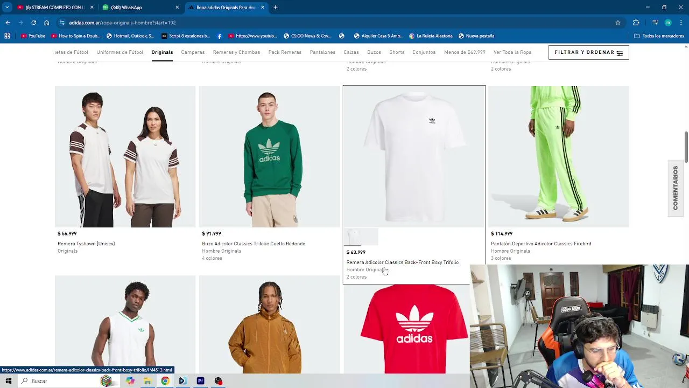Open the green Buzo Adicolor sweatshirt image
This screenshot has height=388, width=689.
coord(269,156)
